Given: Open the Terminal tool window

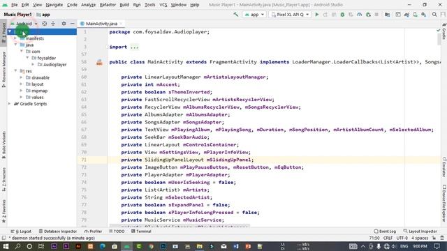Looking at the screenshot, I should (x=141, y=231).
